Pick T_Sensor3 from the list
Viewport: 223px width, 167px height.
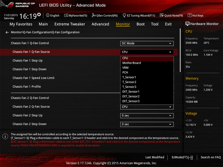click(x=147, y=87)
